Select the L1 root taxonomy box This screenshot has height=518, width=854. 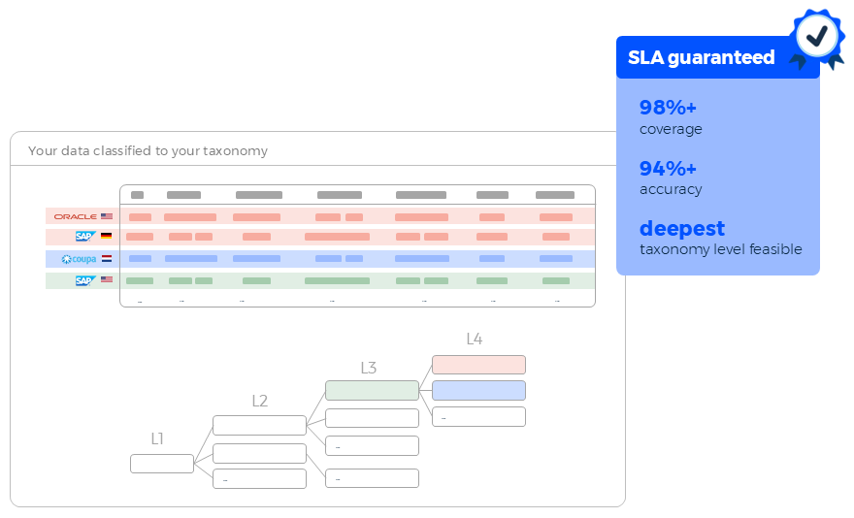(x=162, y=464)
